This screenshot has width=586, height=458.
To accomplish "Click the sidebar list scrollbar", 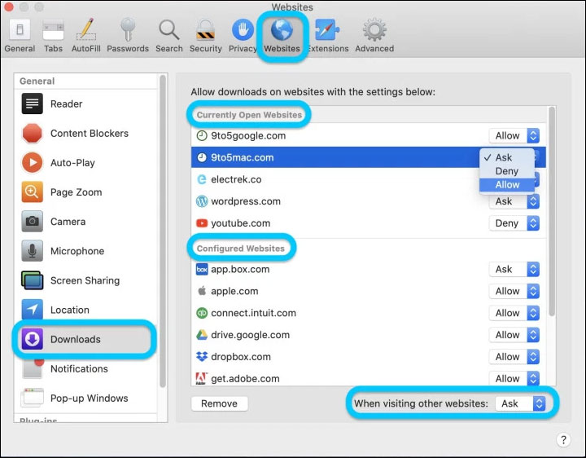I will coord(163,231).
